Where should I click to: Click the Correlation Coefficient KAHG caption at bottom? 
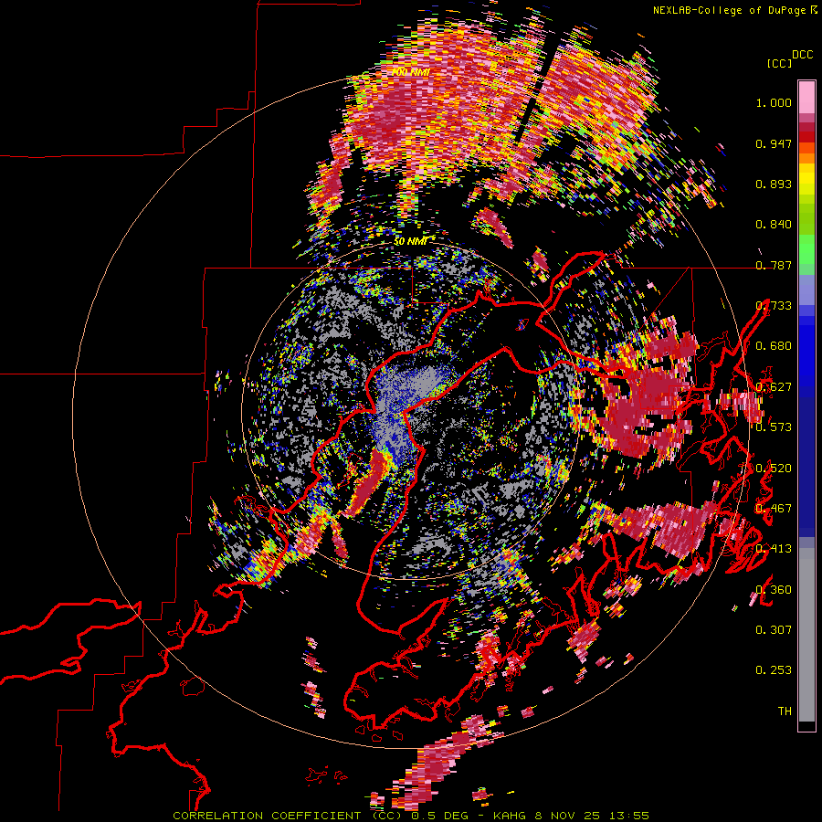point(411,816)
